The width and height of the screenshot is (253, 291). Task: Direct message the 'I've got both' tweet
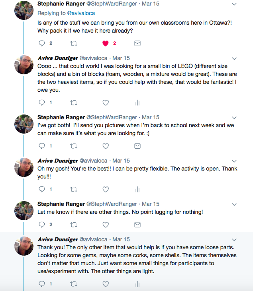click(x=137, y=146)
